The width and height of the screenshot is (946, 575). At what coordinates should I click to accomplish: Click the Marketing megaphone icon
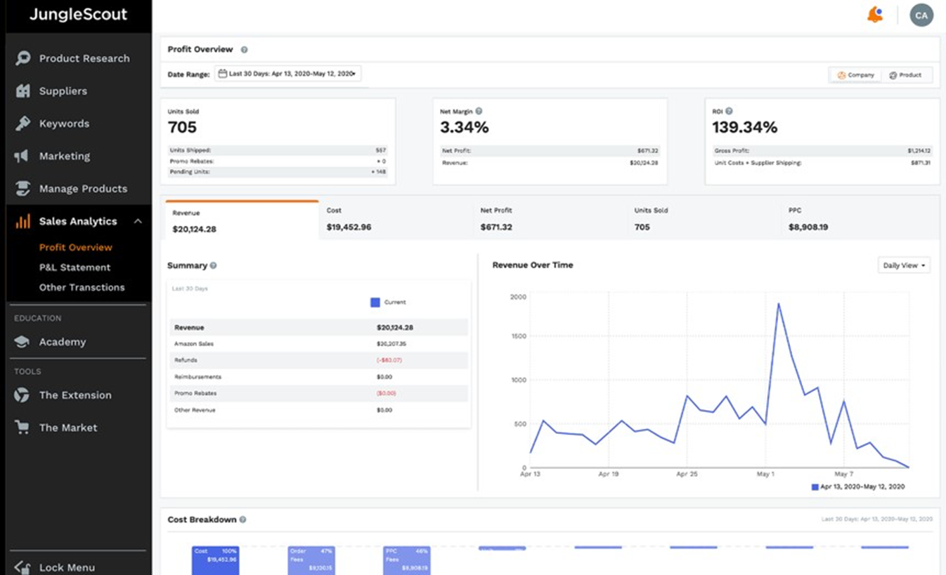coord(22,156)
